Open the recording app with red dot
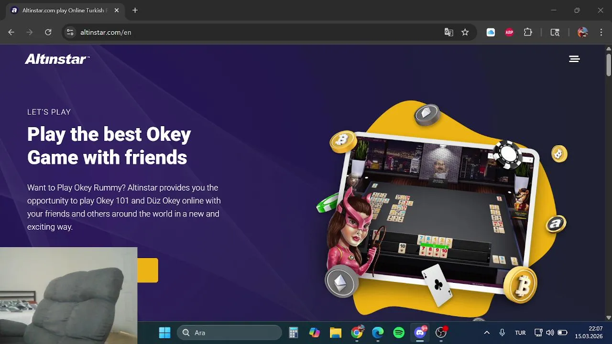 tap(441, 333)
